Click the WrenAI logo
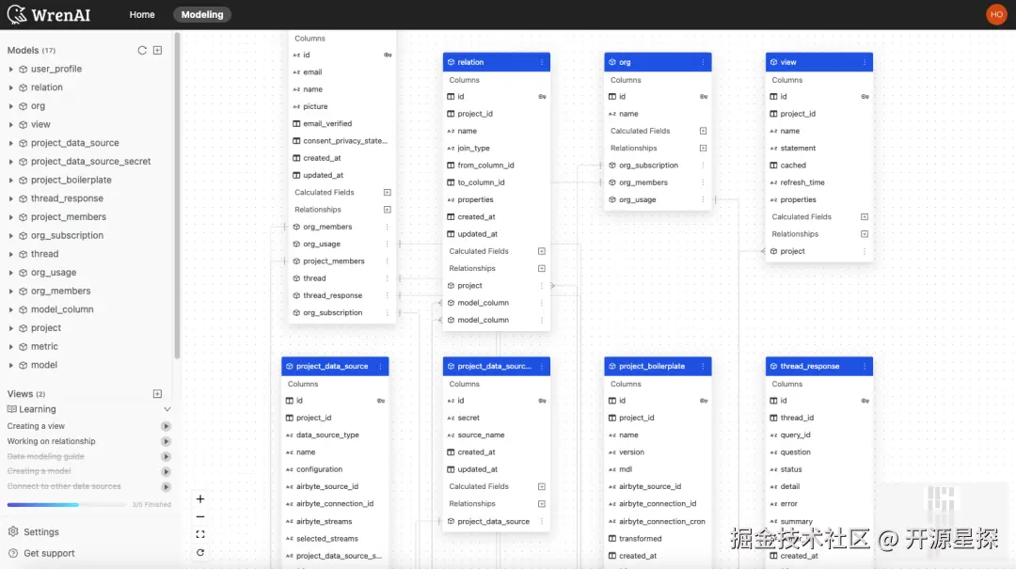Screen dimensions: 1016x569 49,14
